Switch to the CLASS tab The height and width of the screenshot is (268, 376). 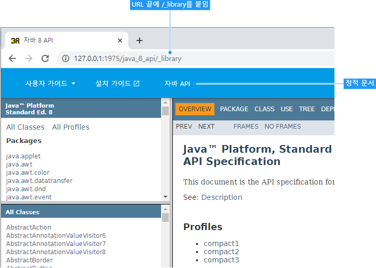265,109
